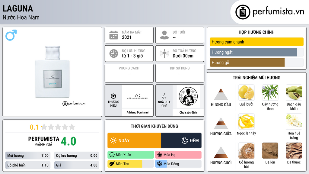Viewport: 309px width, 174px height.
Task: Click the Hợp hương chính heading
Action: click(x=256, y=32)
